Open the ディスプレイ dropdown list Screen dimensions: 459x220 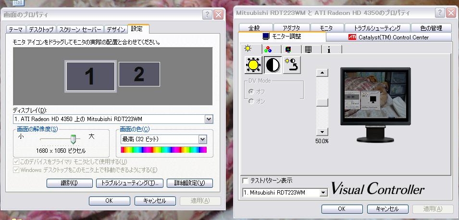(x=209, y=119)
